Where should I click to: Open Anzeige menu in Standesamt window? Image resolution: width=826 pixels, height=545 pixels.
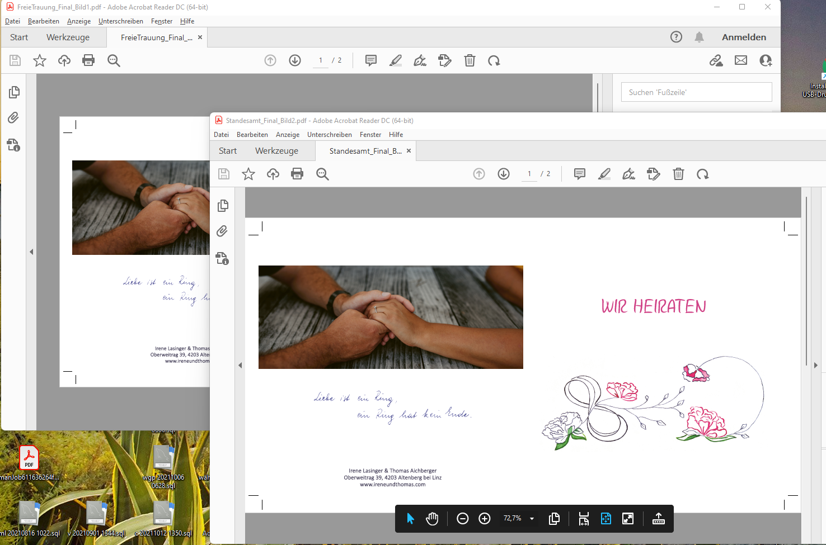coord(288,135)
